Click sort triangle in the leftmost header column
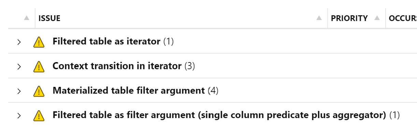The image size is (417, 133). (27, 18)
